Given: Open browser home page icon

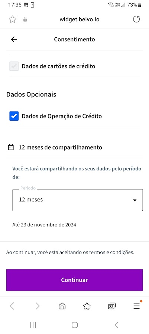Looking at the screenshot, I should 62,306.
